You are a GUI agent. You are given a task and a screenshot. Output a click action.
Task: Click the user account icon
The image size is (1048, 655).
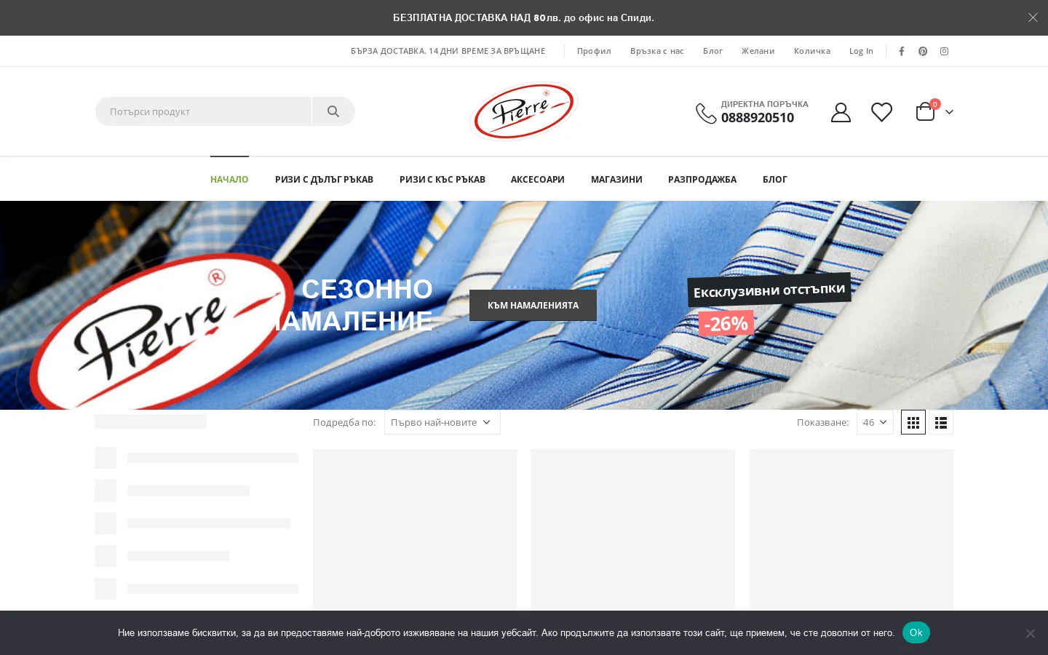click(x=841, y=112)
